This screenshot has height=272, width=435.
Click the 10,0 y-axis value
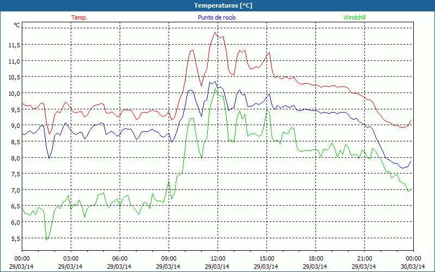point(14,94)
